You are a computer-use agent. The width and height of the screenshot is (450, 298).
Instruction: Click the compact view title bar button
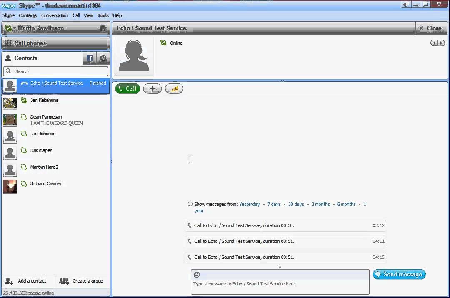click(406, 4)
